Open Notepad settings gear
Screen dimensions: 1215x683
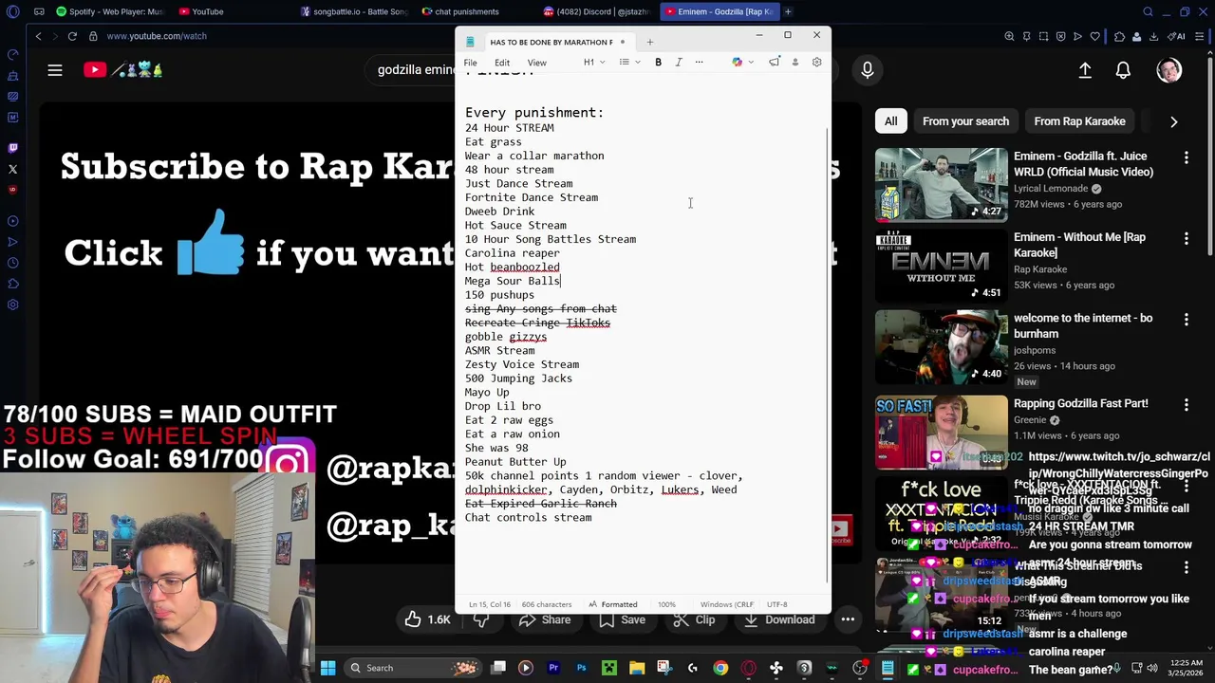coord(816,63)
